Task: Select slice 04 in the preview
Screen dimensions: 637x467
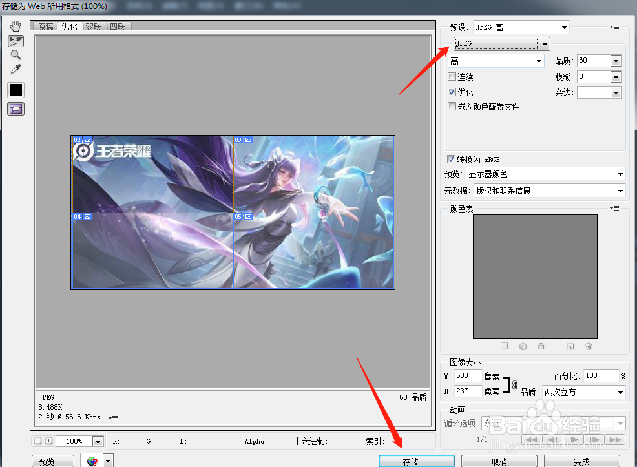Action: coord(152,251)
